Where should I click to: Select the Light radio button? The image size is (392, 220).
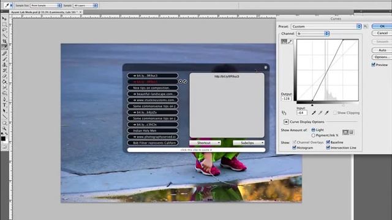[313, 130]
